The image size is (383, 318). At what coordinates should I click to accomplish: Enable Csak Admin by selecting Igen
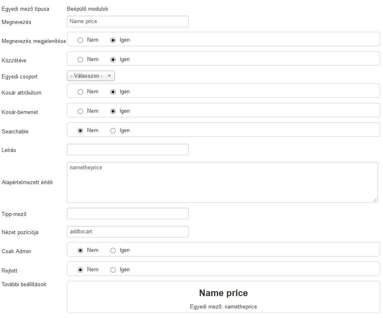[x=113, y=250]
